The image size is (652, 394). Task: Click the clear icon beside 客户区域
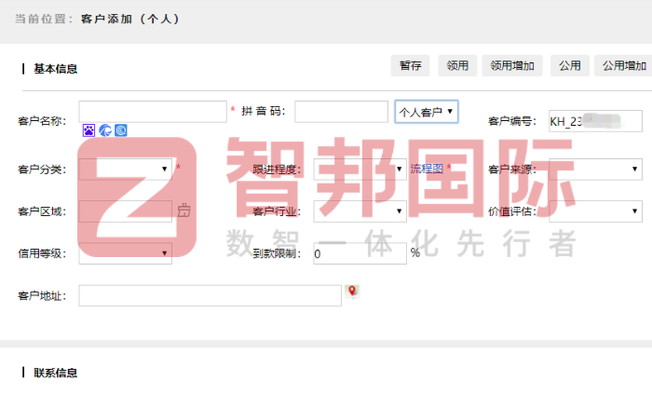[x=183, y=211]
